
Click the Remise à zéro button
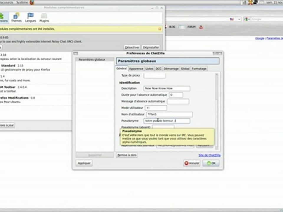coord(127,155)
